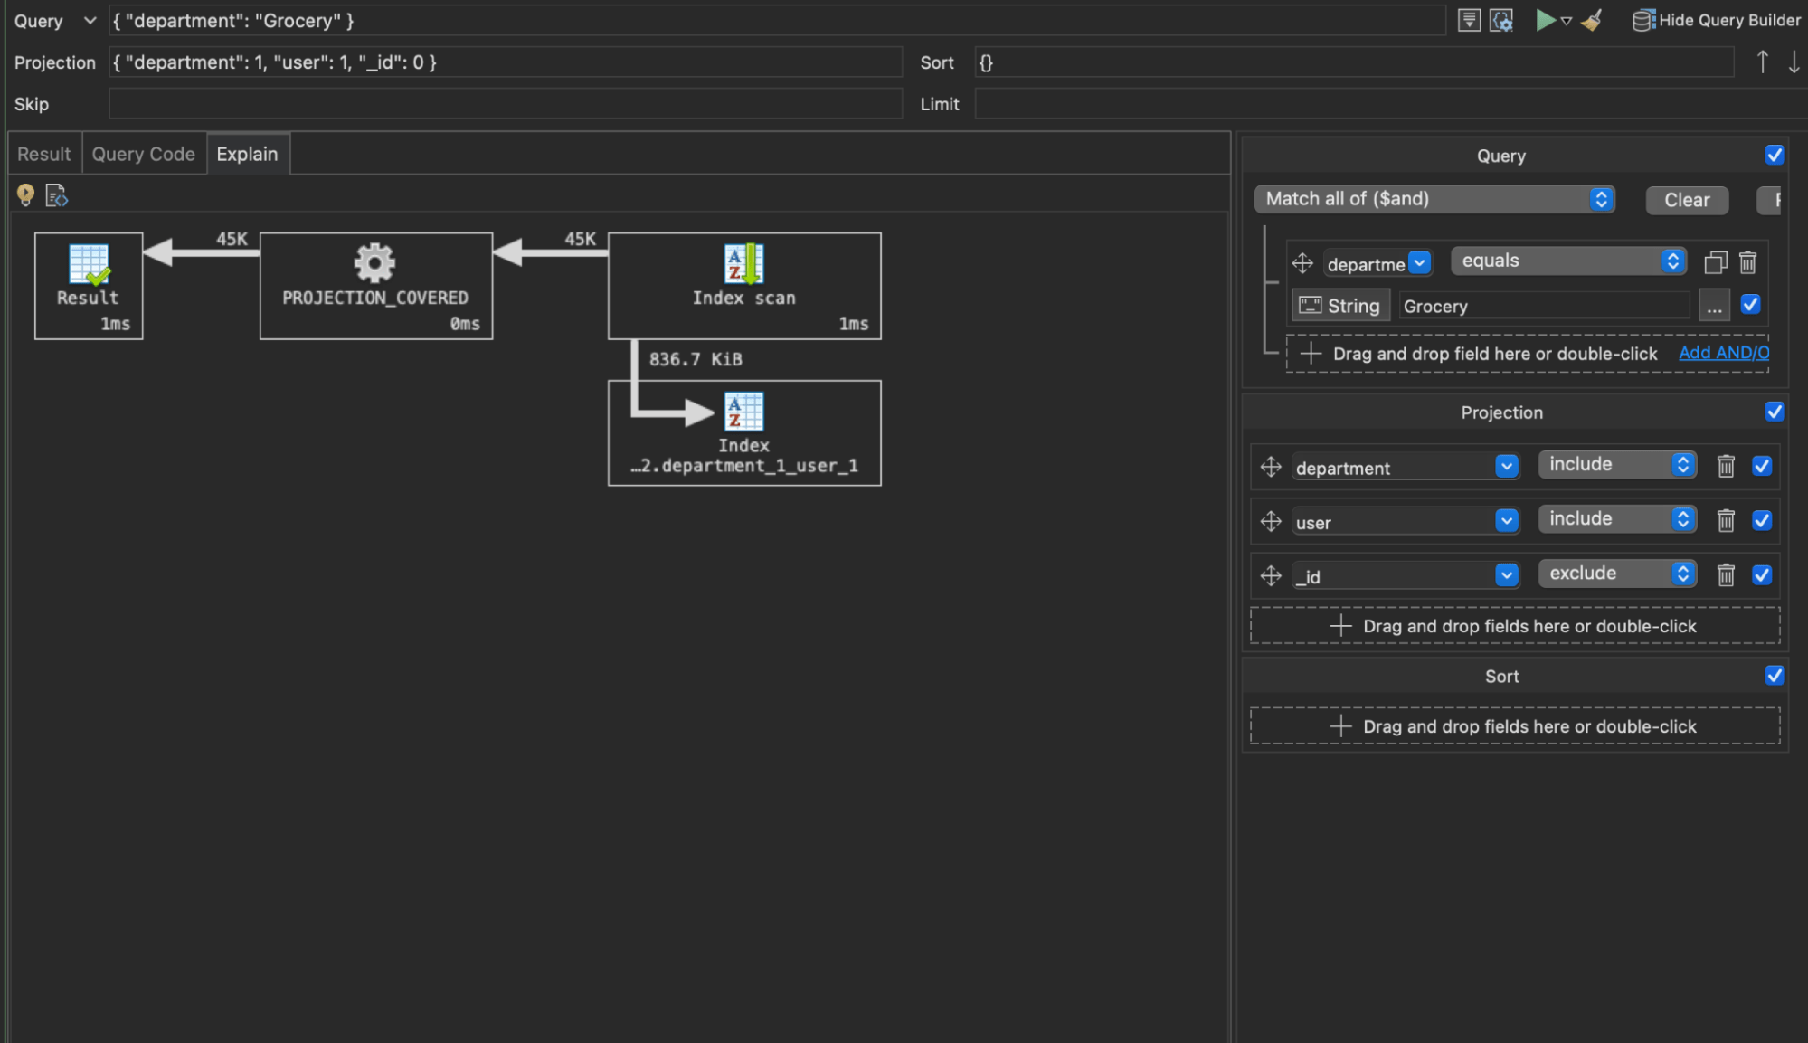
Task: Click the view raw JSON explain icon
Action: tap(56, 194)
